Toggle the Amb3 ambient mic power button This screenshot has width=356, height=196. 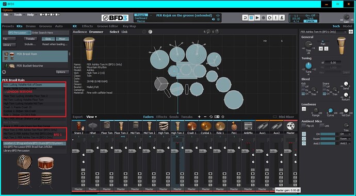click(x=304, y=143)
